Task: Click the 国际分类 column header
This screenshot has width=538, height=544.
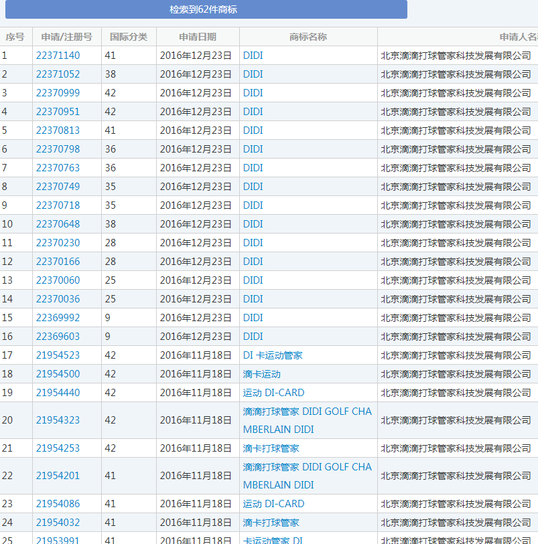Action: pos(129,37)
